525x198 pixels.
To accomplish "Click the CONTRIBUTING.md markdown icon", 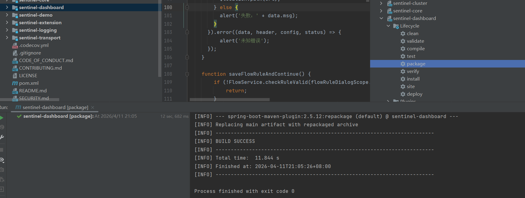I will (x=15, y=68).
